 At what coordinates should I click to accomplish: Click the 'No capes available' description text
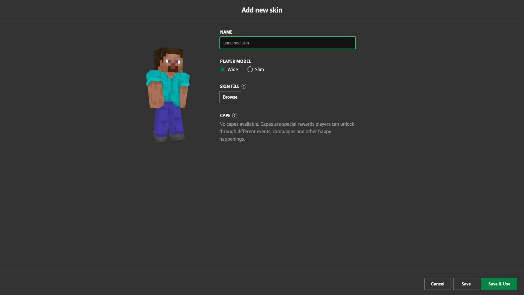tap(287, 131)
